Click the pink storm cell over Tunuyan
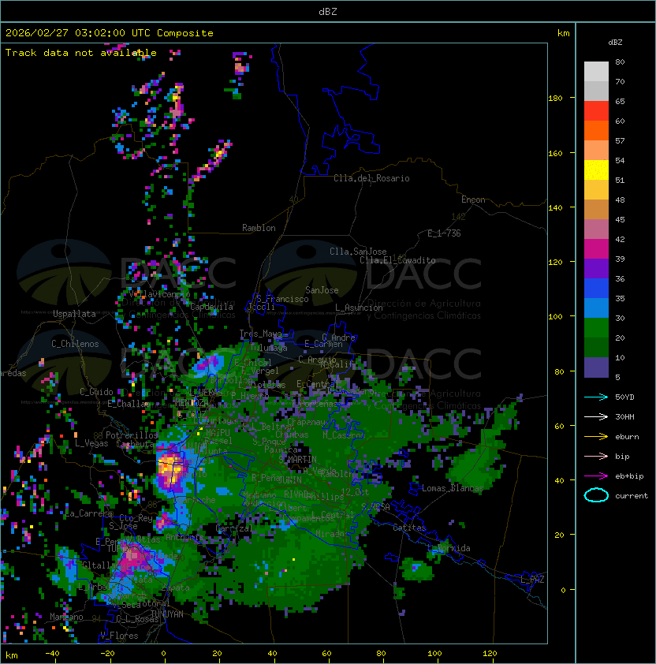The image size is (656, 664). tap(133, 557)
